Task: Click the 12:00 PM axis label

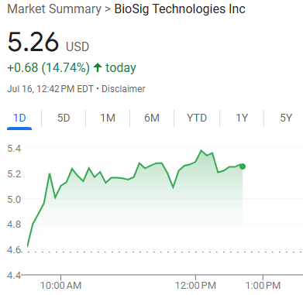Action: click(x=195, y=286)
